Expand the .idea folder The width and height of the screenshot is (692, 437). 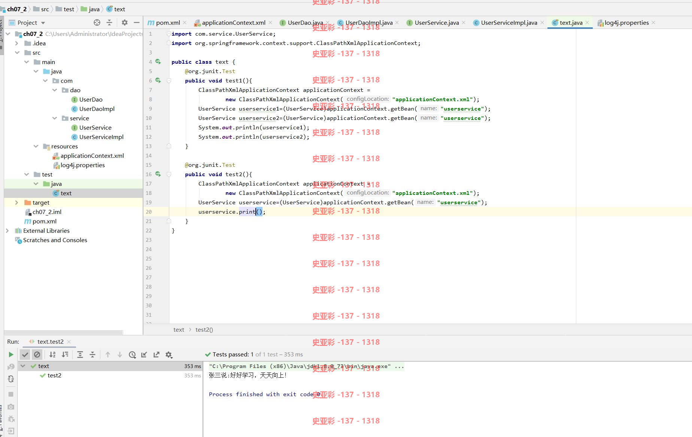17,43
